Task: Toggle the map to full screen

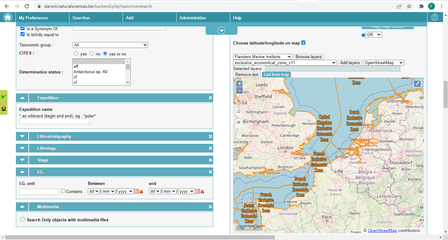Action: (x=417, y=83)
